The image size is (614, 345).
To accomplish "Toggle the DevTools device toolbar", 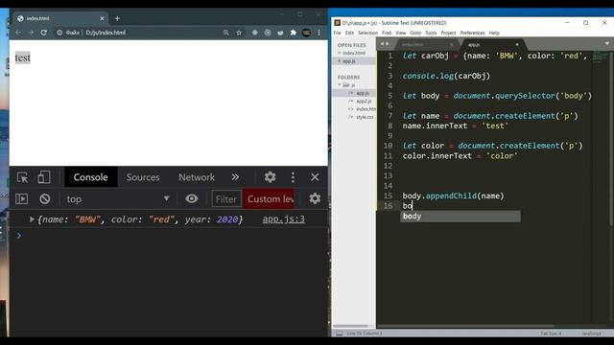I will [x=44, y=177].
